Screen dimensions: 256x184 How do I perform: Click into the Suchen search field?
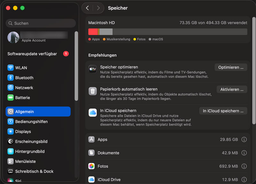41,23
